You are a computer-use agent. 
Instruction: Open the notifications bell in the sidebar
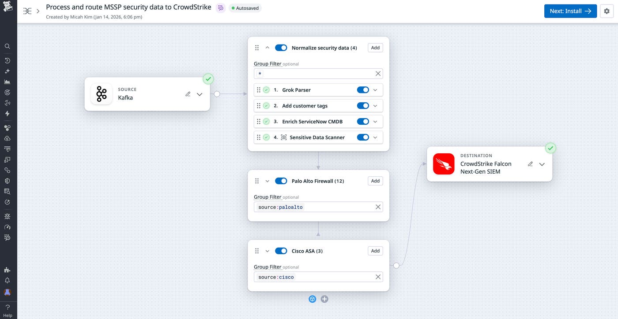[x=7, y=280]
